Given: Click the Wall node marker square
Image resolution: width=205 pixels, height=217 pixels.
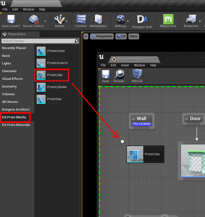Looking at the screenshot, I should 134,119.
